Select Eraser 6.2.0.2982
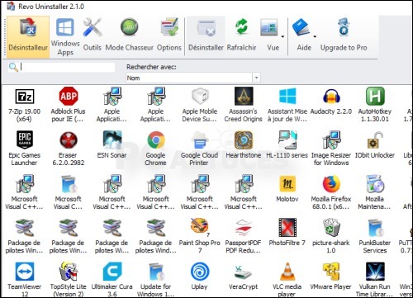The height and width of the screenshot is (298, 413). coord(68,149)
